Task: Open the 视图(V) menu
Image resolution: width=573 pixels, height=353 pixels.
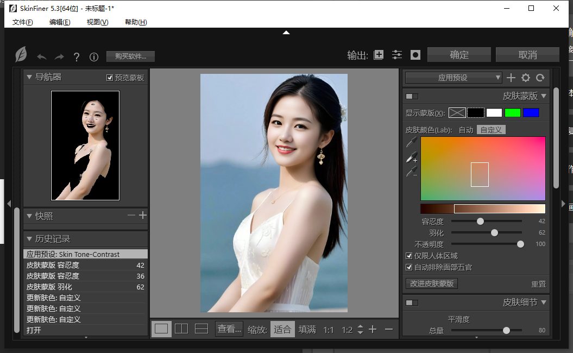Action: [98, 22]
